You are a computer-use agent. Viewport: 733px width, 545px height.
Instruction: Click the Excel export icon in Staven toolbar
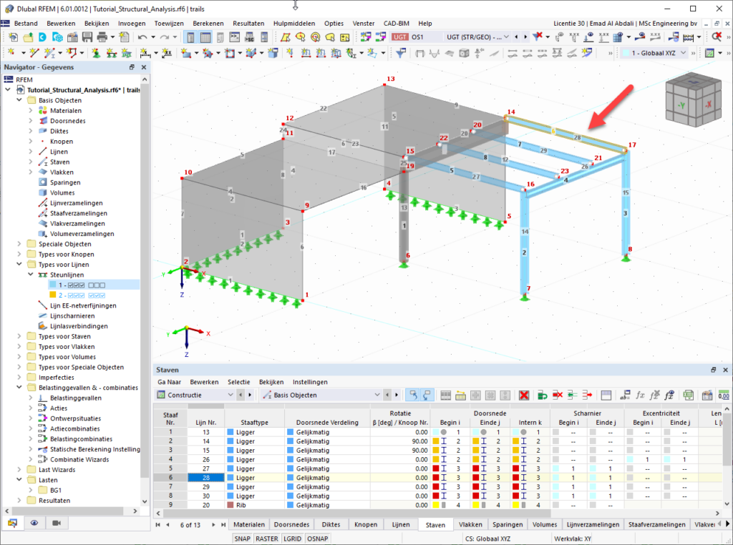688,395
